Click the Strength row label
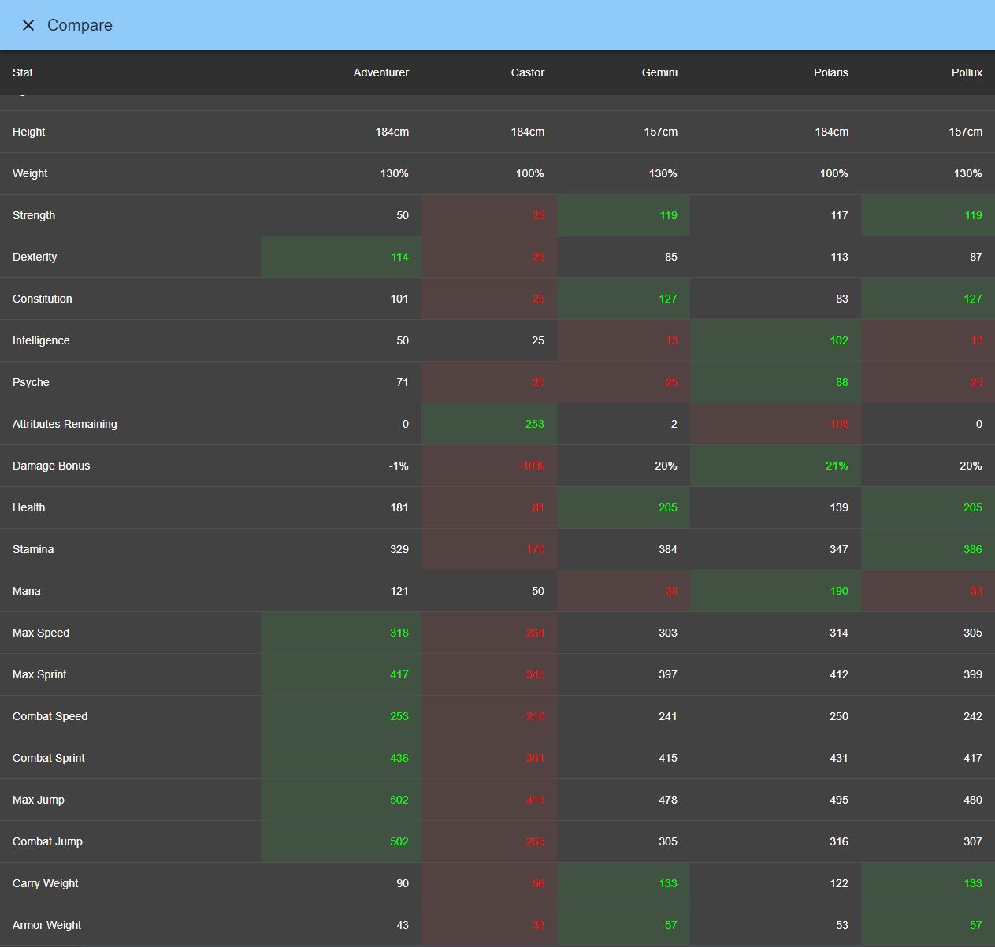 (34, 215)
